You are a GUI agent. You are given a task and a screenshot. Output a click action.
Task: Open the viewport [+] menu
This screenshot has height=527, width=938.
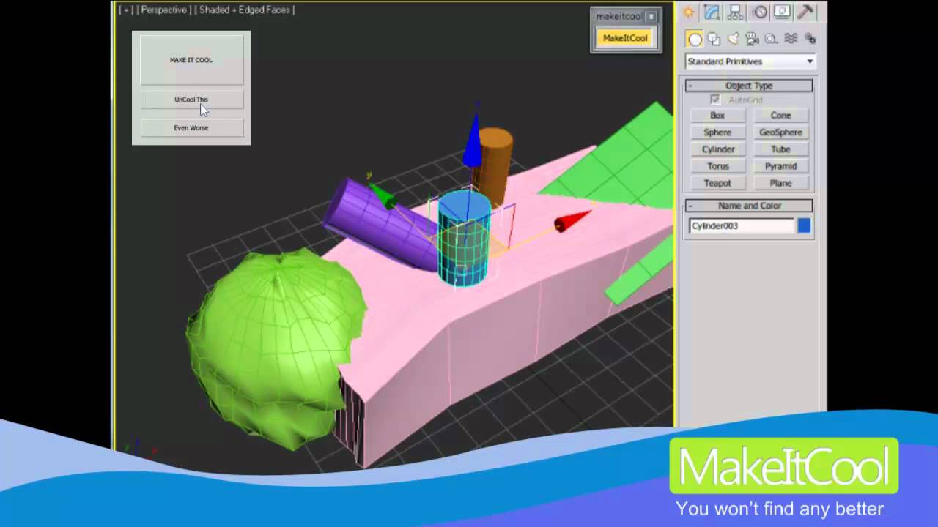pos(126,10)
